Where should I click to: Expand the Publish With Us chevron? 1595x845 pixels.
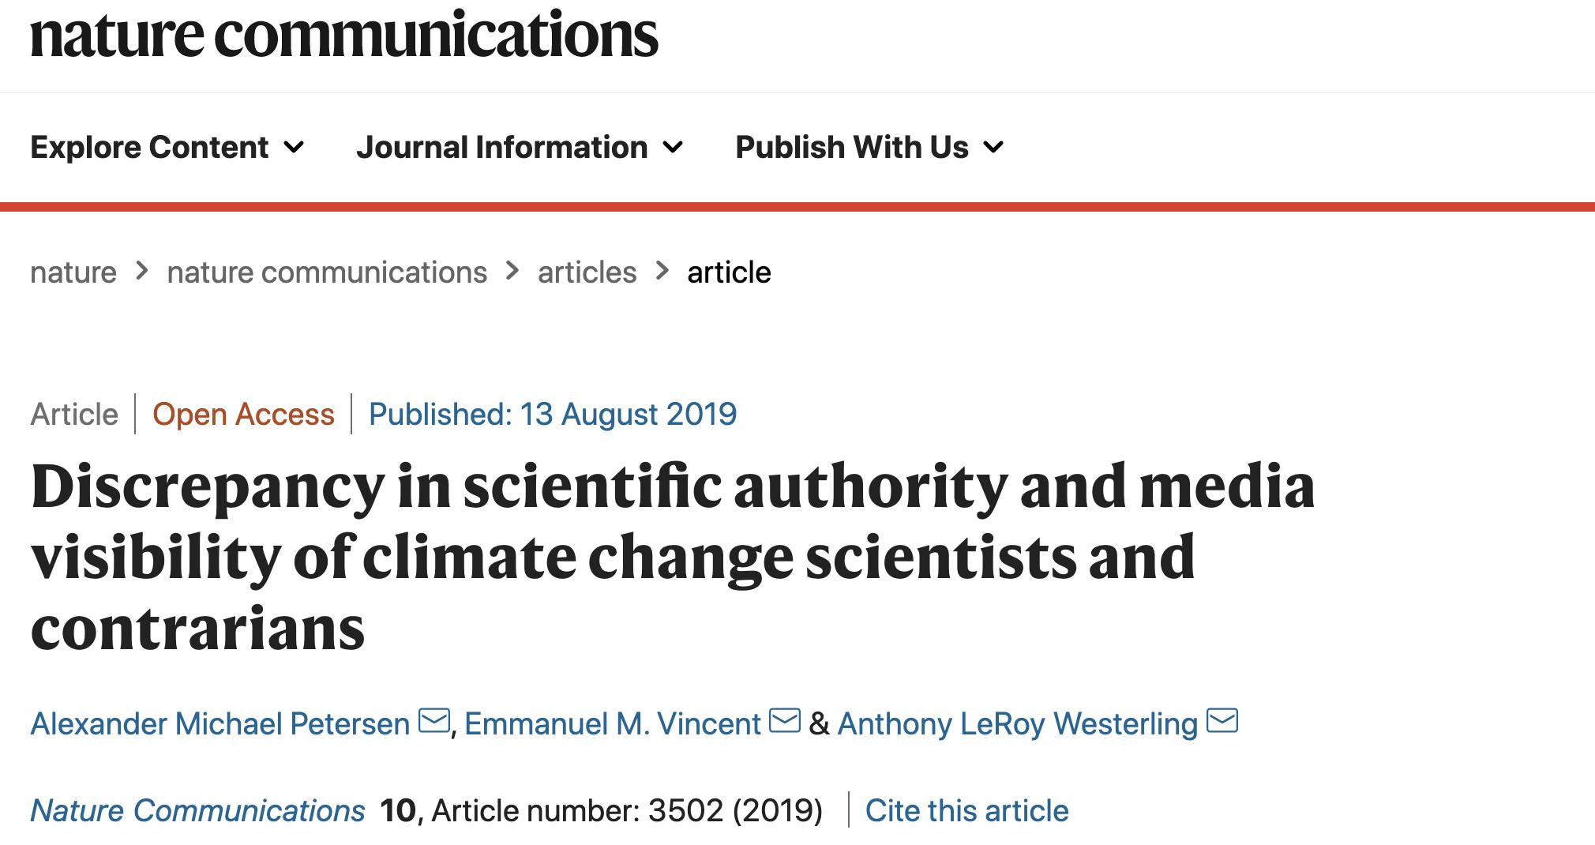[993, 148]
